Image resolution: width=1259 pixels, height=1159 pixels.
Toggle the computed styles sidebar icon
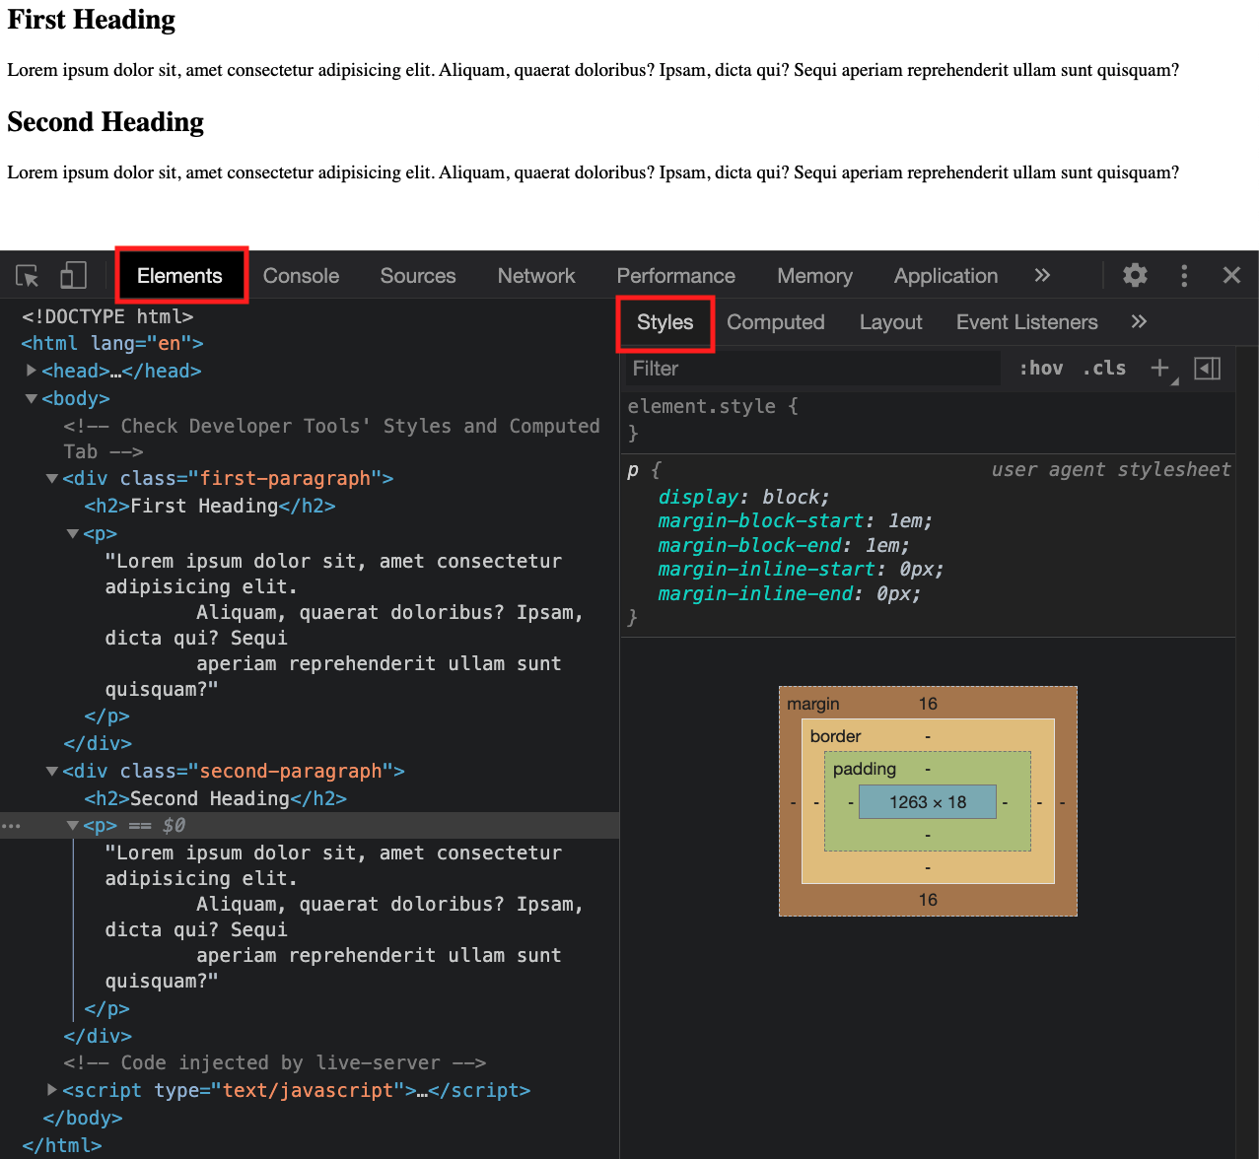pos(1208,368)
